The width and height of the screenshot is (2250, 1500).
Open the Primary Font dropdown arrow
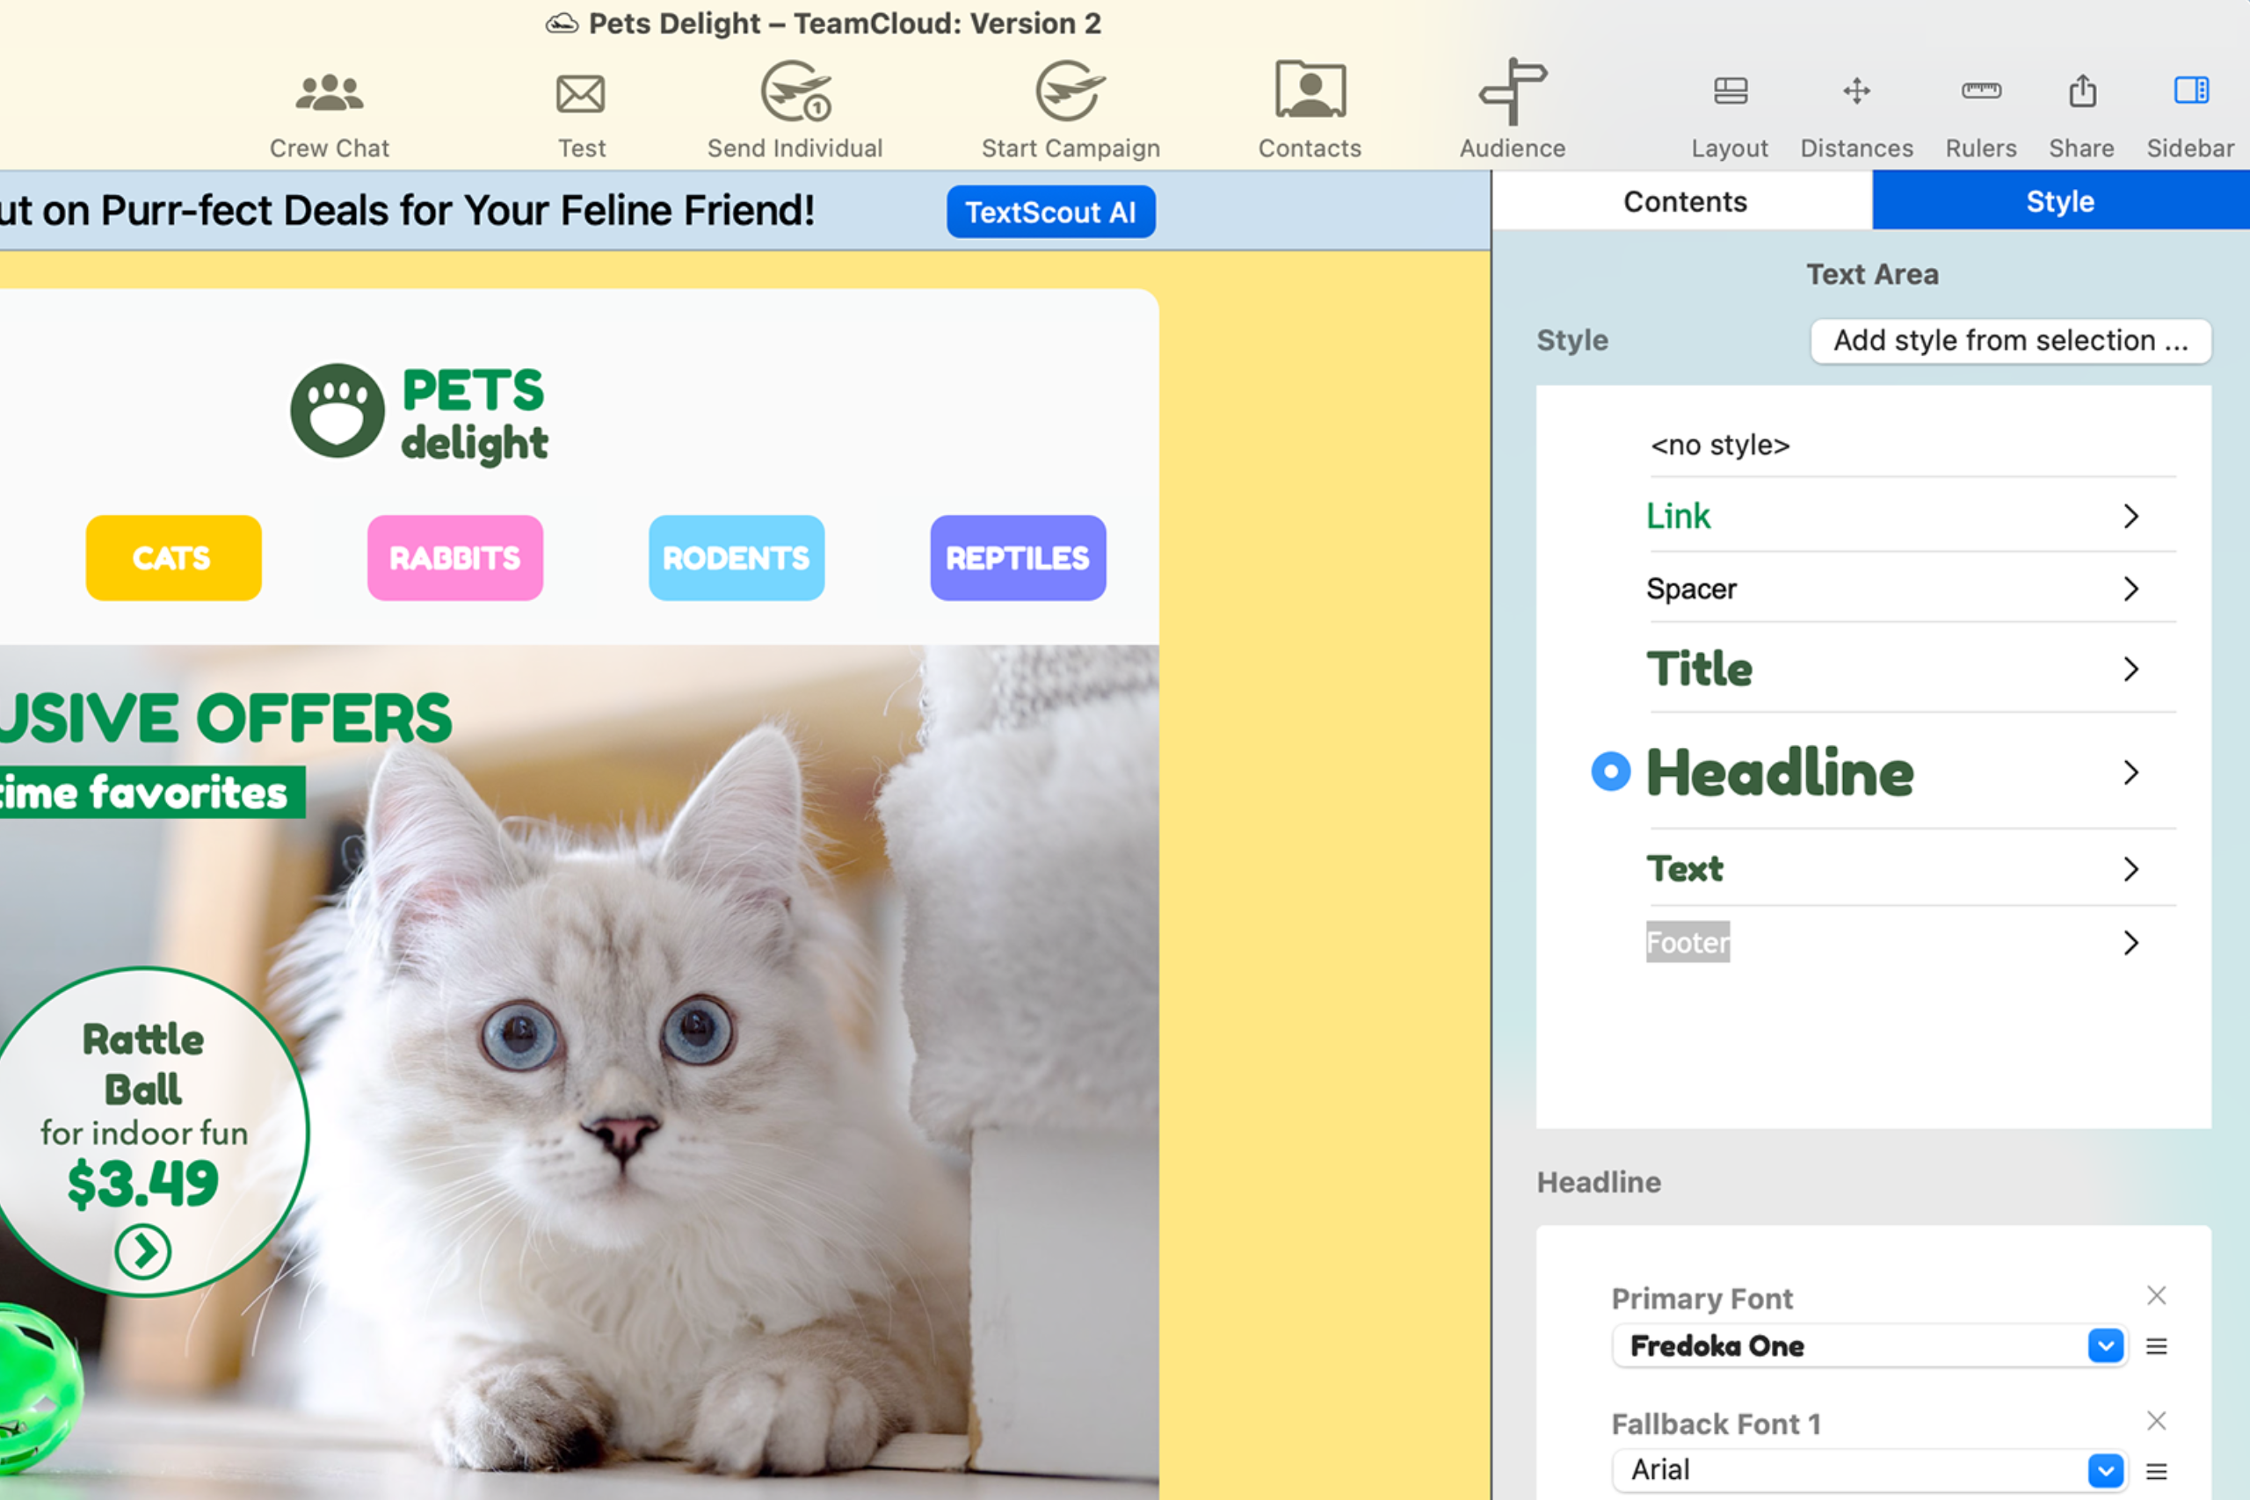pos(2106,1346)
